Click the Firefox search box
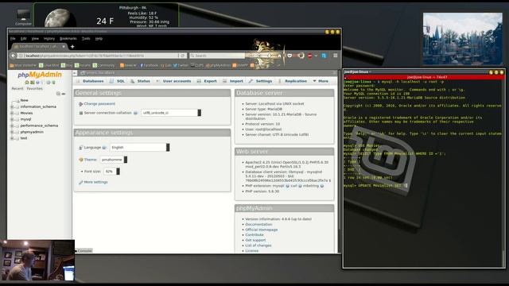 (x=217, y=56)
